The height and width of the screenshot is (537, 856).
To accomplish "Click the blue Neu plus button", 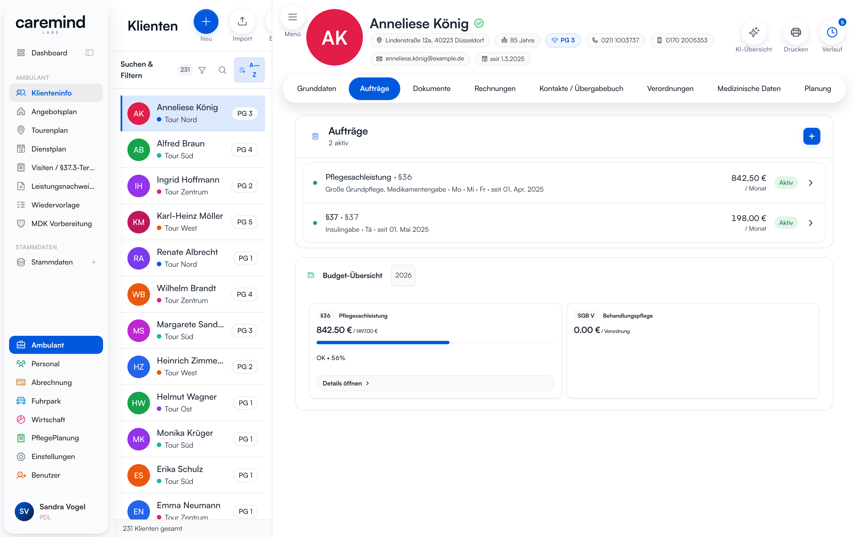I will pos(206,22).
